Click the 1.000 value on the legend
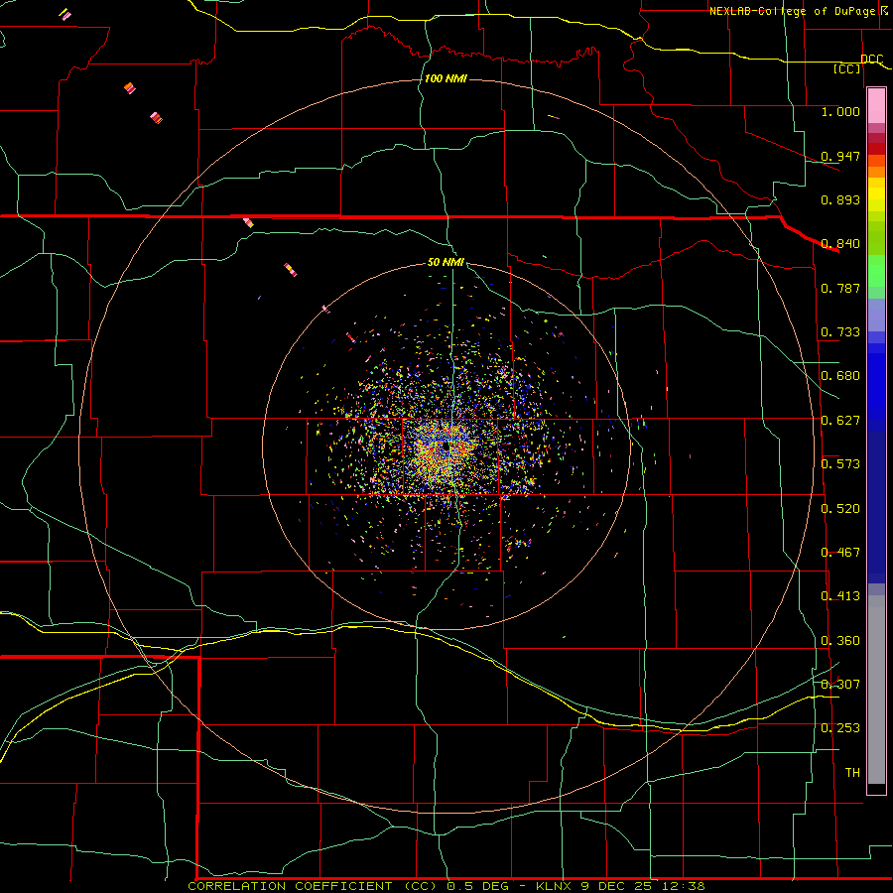Viewport: 893px width, 893px height. pos(840,111)
